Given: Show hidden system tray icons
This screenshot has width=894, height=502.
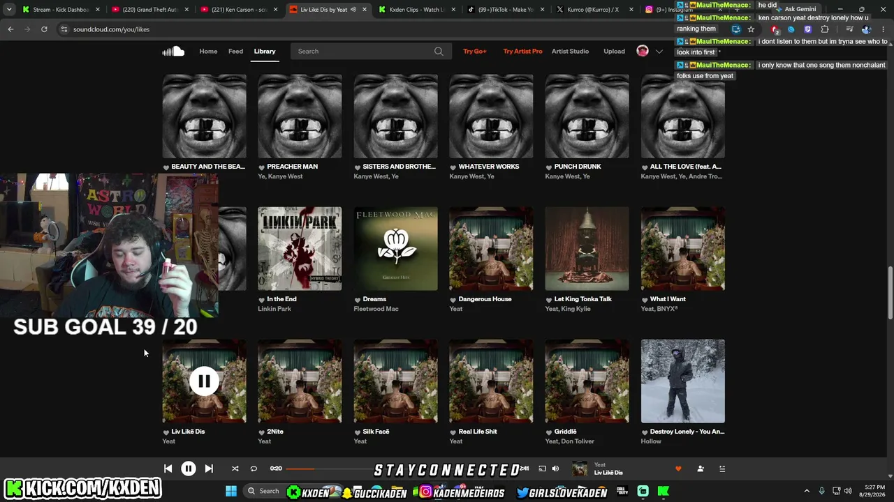Looking at the screenshot, I should coord(807,491).
